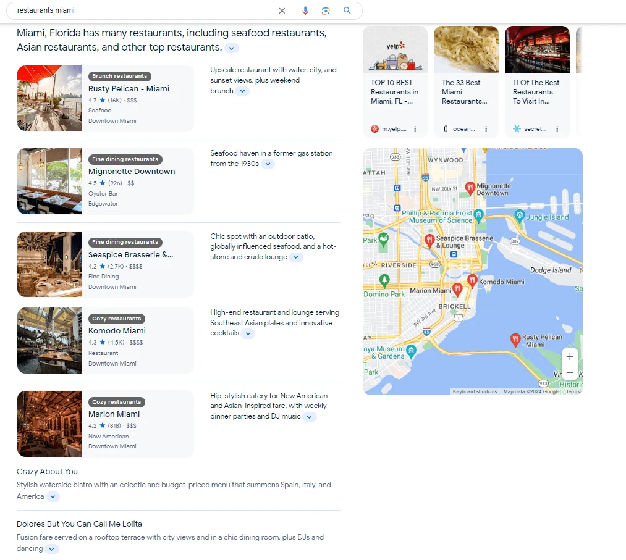Screen dimensions: 626x560
Task: Clear the search box with the X icon
Action: [x=282, y=10]
